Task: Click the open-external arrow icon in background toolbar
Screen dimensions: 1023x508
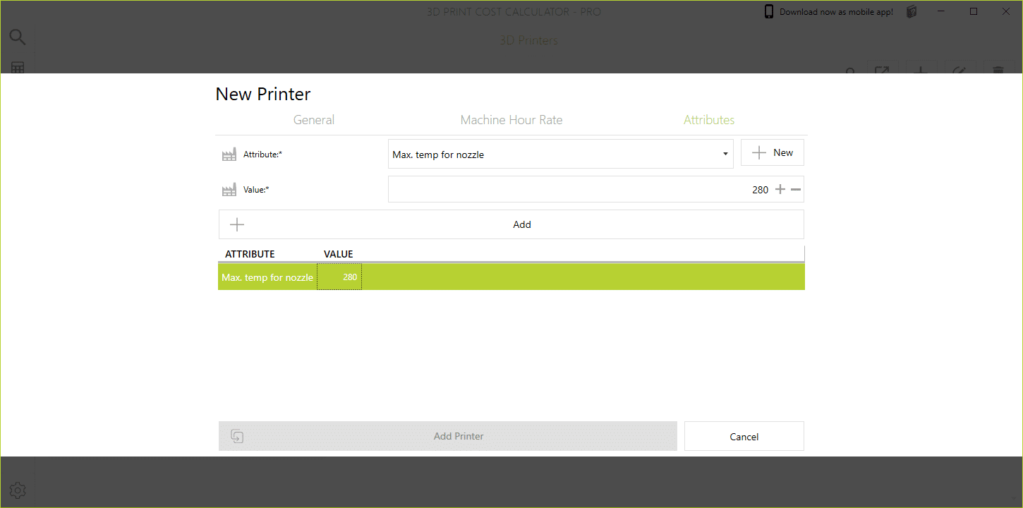Action: click(x=882, y=70)
